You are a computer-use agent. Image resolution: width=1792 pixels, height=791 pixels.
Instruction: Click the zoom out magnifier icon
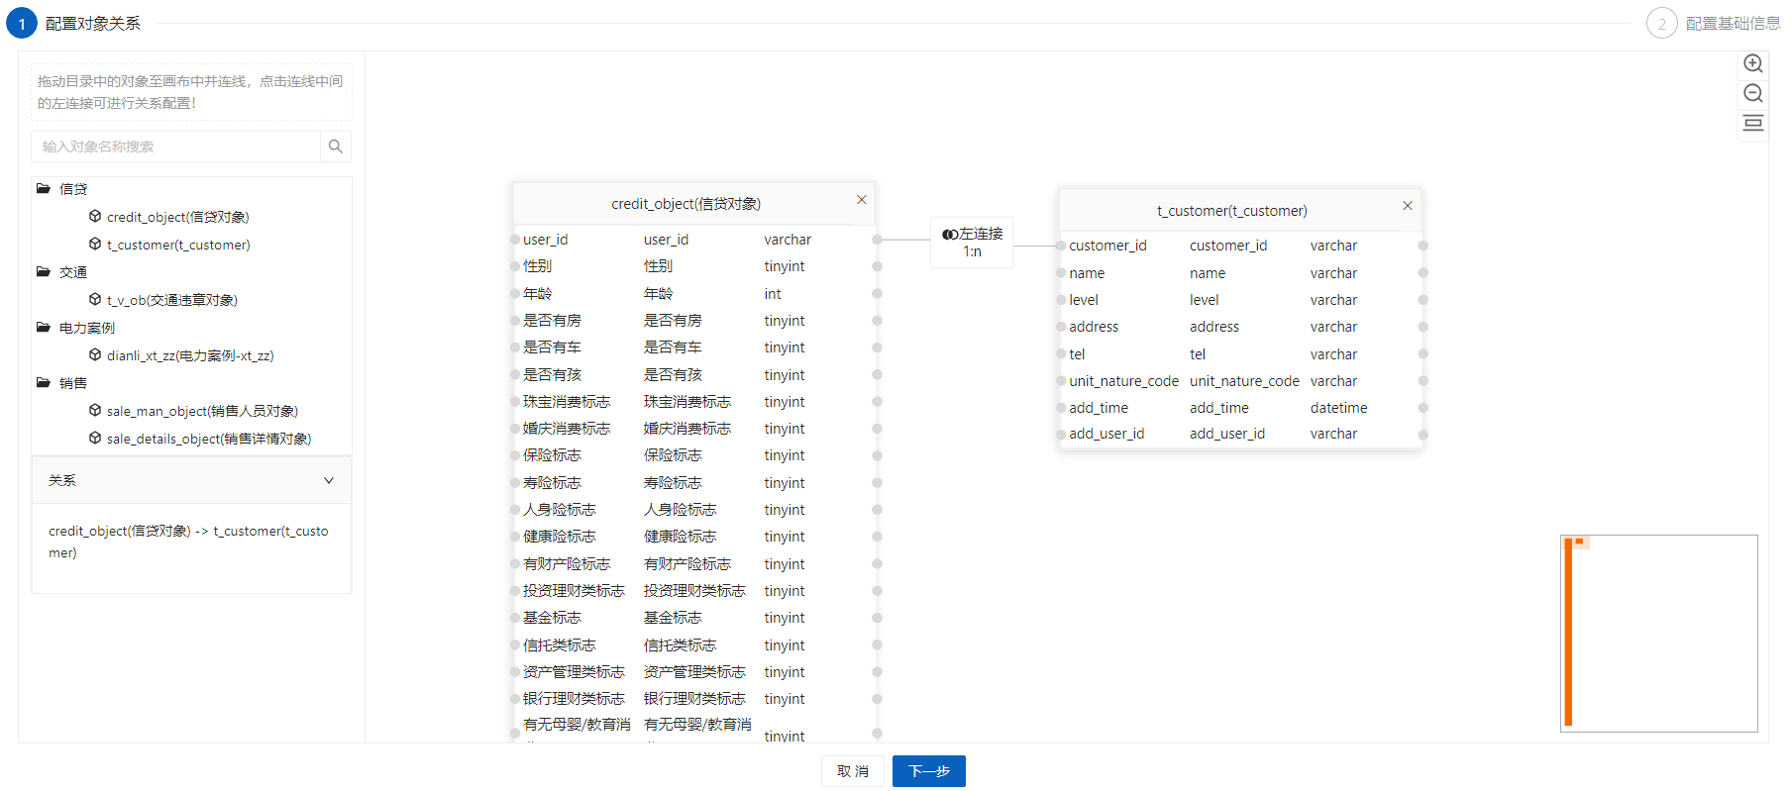click(x=1752, y=93)
